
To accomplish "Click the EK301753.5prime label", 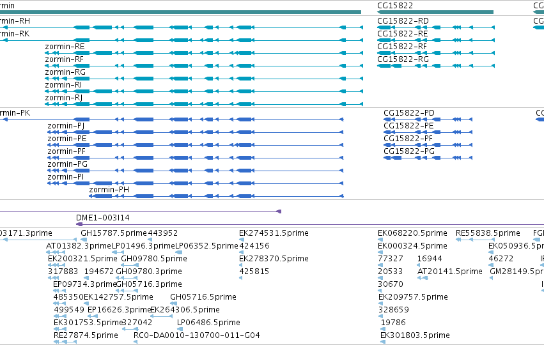I will click(x=88, y=323).
